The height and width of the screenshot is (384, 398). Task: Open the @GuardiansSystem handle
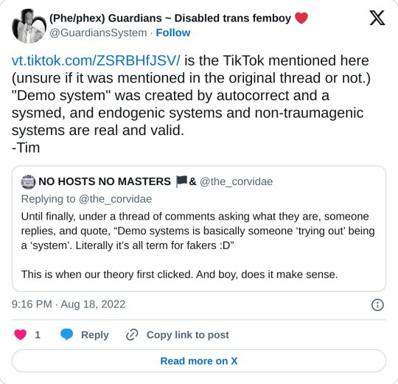tap(98, 32)
